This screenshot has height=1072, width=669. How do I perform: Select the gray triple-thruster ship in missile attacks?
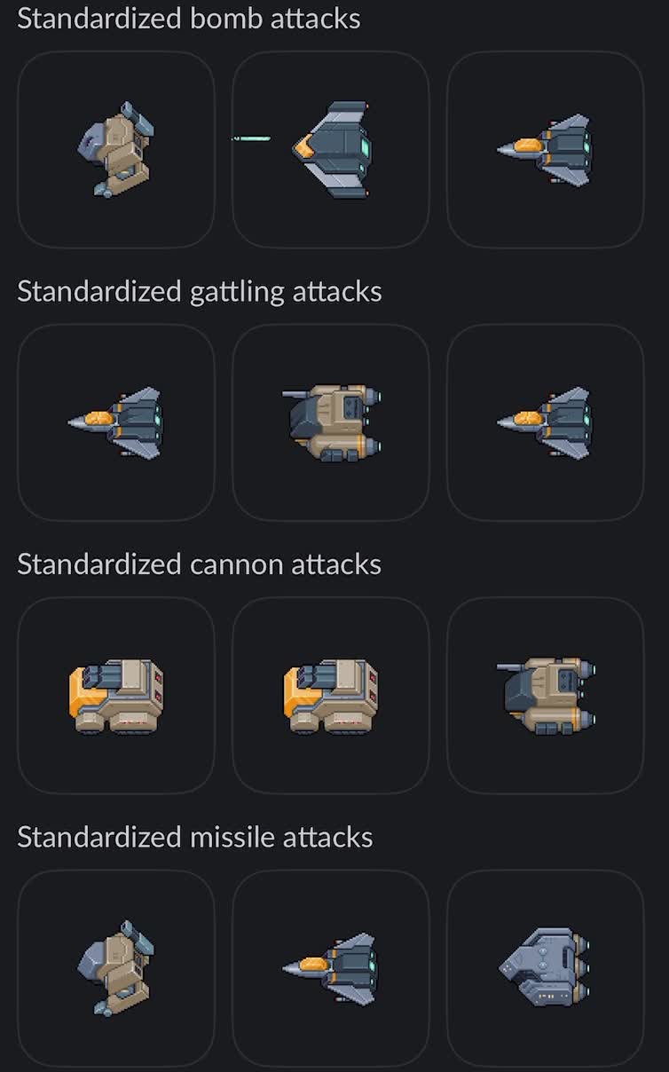point(545,968)
